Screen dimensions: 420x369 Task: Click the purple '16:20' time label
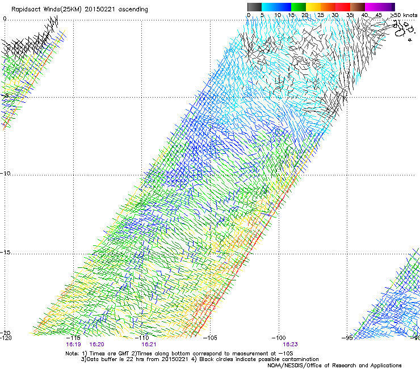tap(96, 345)
